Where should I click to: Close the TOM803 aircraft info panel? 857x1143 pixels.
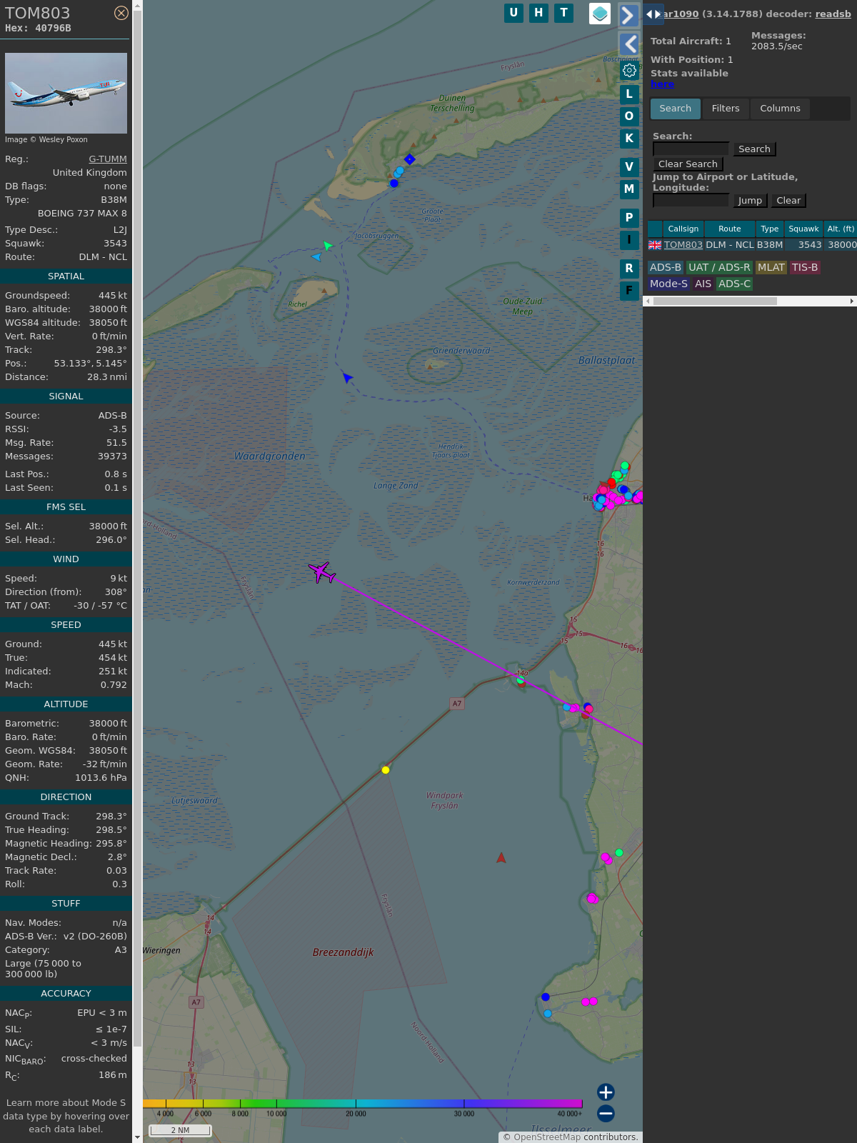(x=121, y=13)
